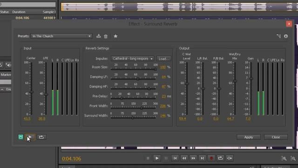Click the Front Width slider handle

click(142, 108)
